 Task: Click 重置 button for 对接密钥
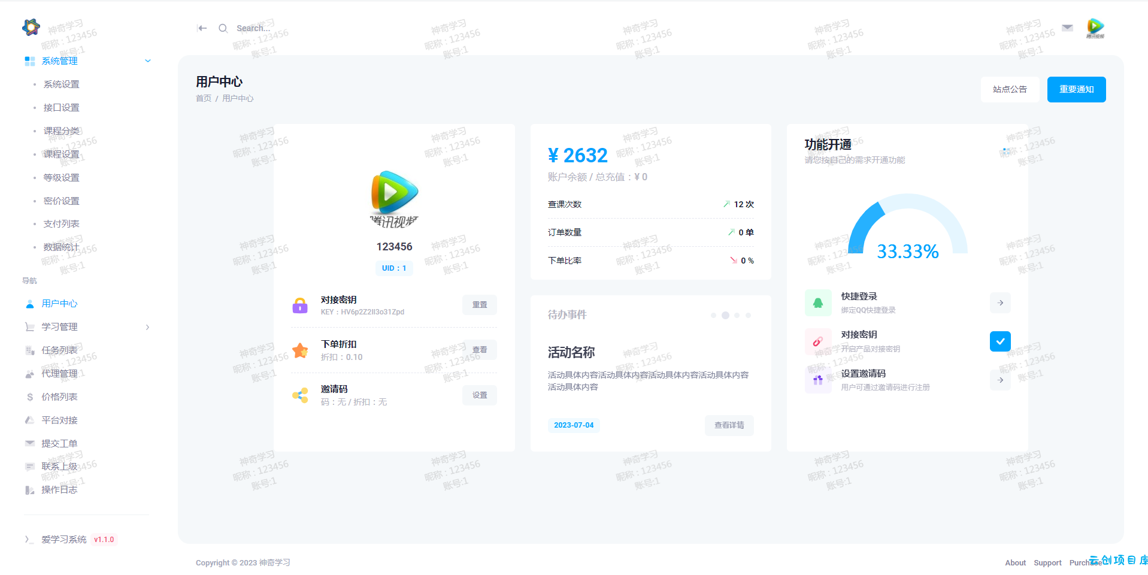tap(480, 305)
